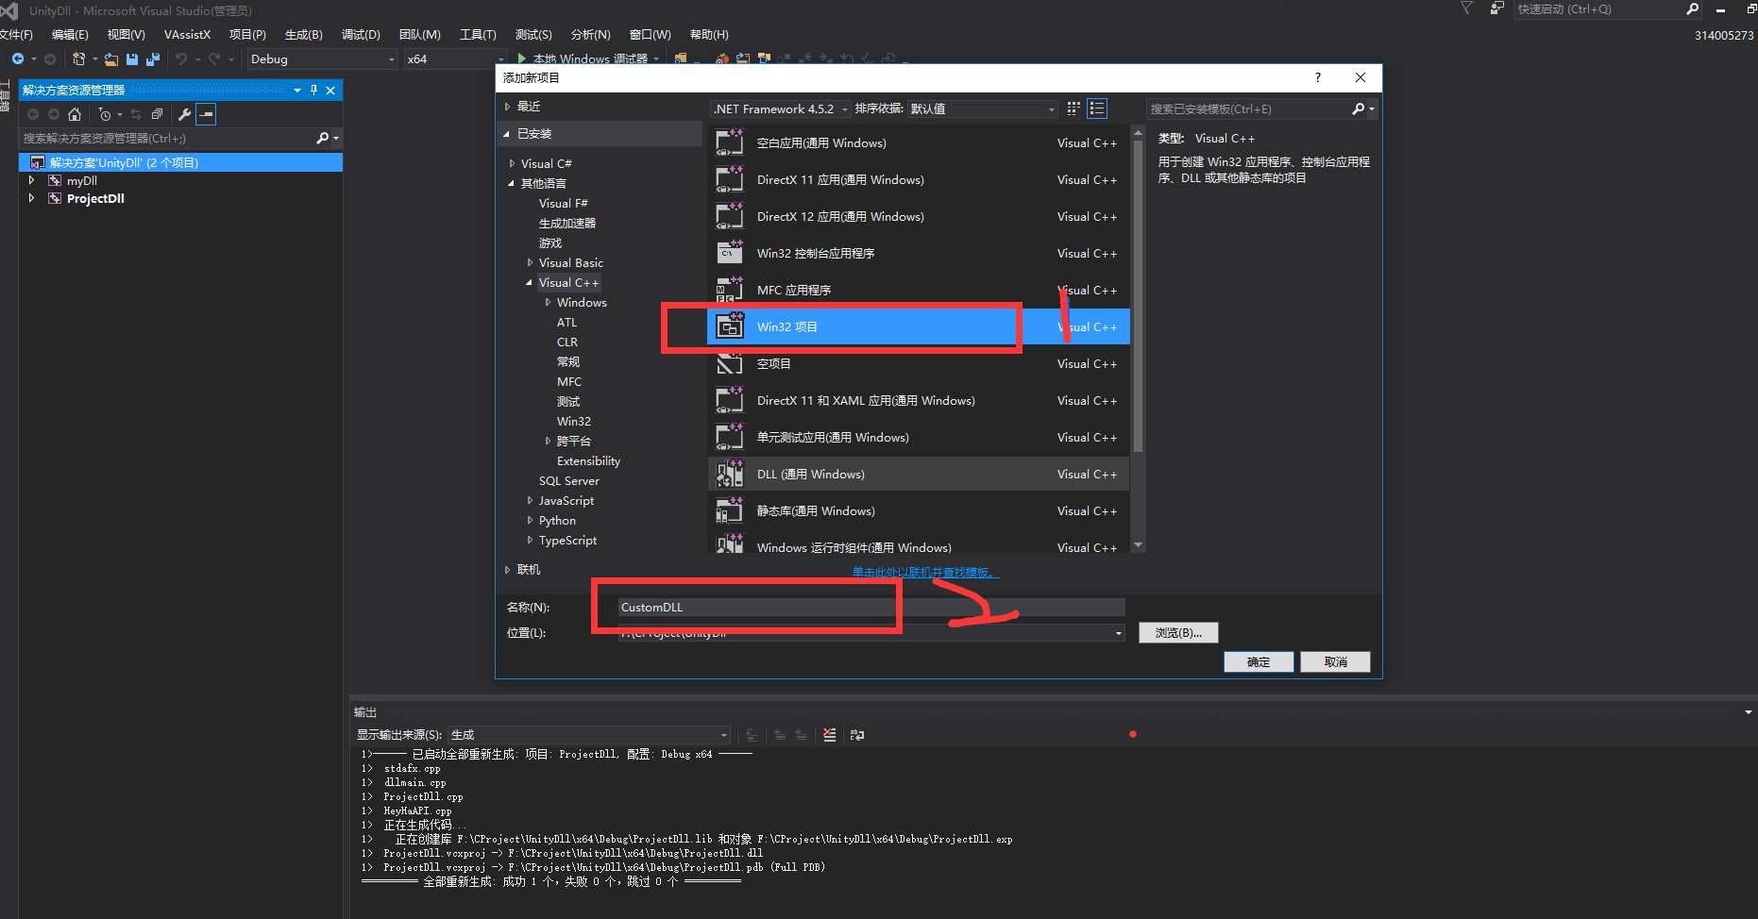Open 工具(T) tools menu
Screen dimensions: 1758x919
478,34
